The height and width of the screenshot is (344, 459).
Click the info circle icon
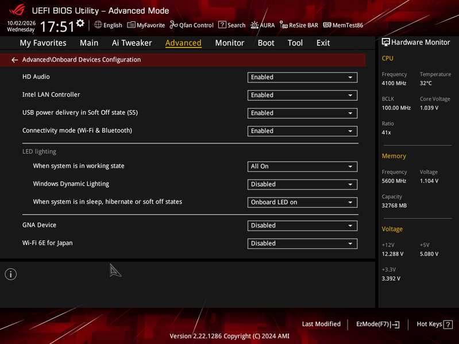tap(11, 274)
